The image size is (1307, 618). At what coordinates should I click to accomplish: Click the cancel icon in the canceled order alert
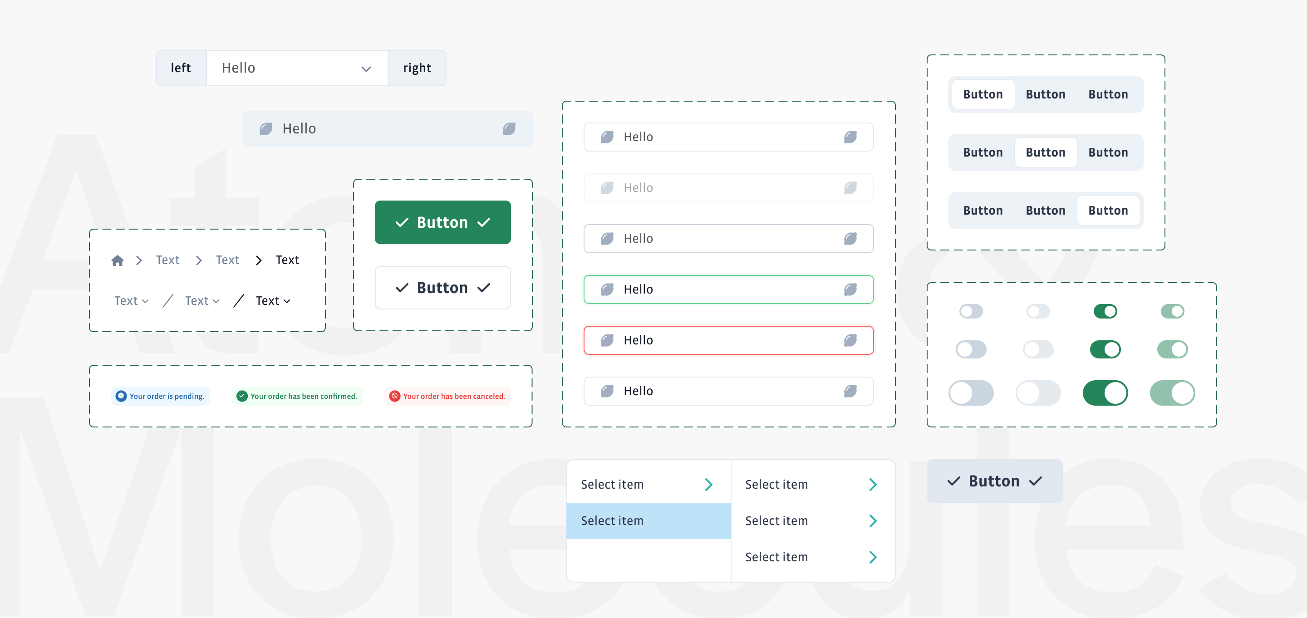pyautogui.click(x=394, y=396)
